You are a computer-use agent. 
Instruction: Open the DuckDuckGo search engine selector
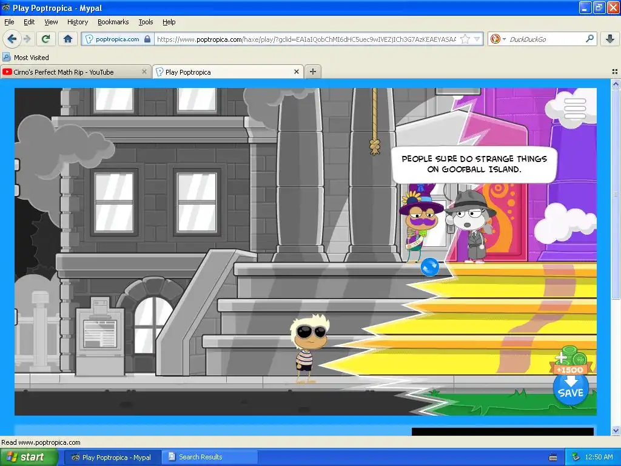coord(498,39)
